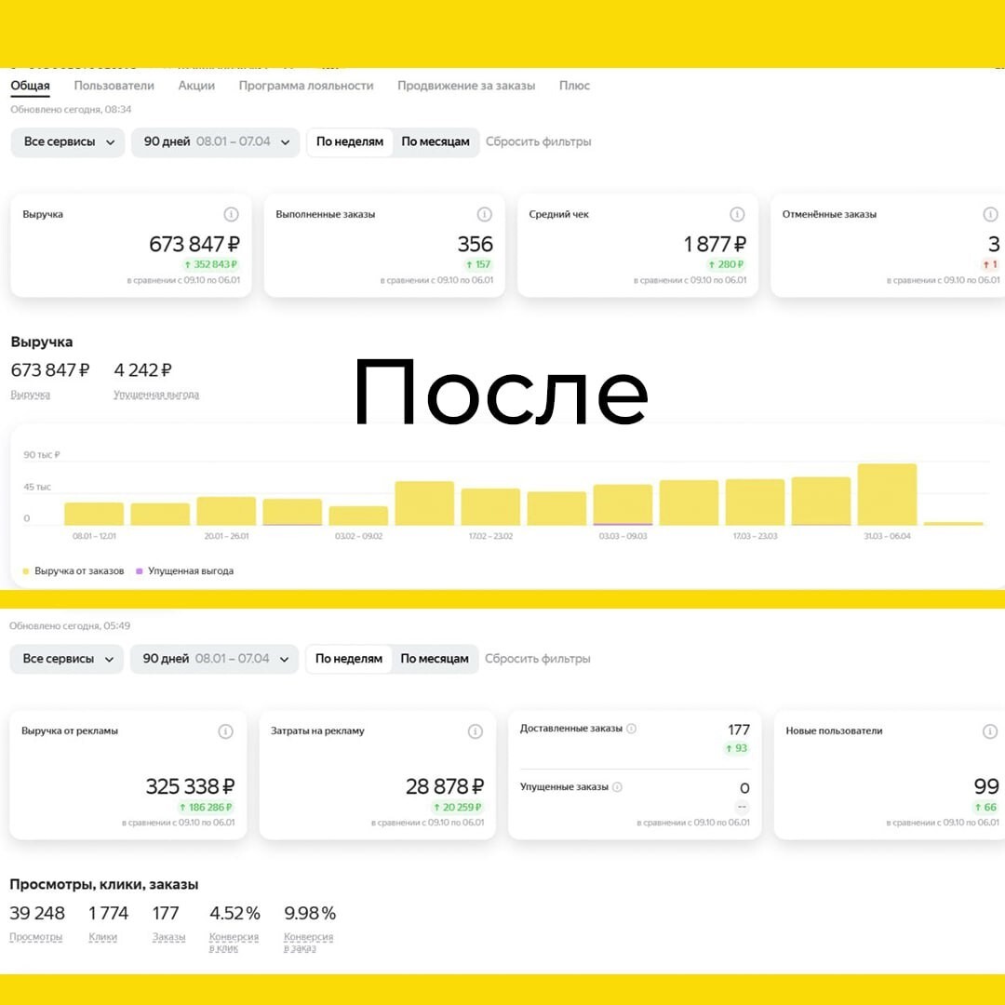Open the Программа лояльности tab
1005x1005 pixels.
point(306,86)
